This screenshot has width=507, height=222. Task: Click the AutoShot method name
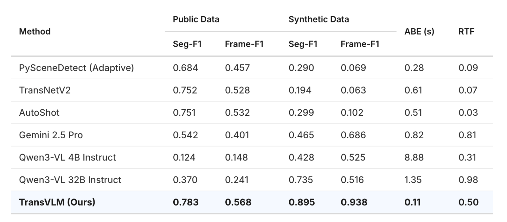[39, 113]
